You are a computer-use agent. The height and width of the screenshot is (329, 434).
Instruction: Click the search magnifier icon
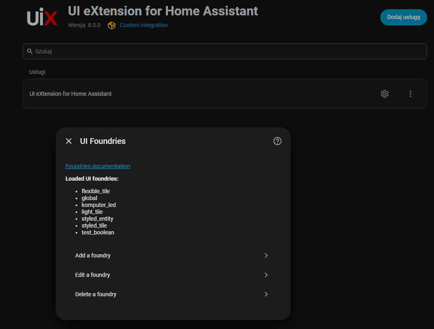point(30,51)
